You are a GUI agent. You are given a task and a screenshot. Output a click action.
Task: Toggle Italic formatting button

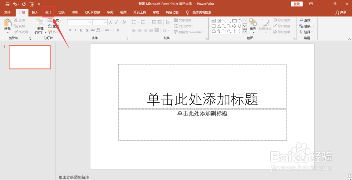[75, 30]
